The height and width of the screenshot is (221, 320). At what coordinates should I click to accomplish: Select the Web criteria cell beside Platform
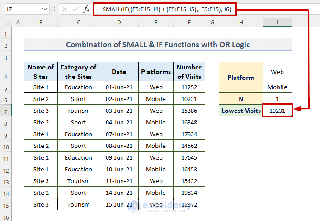[277, 72]
